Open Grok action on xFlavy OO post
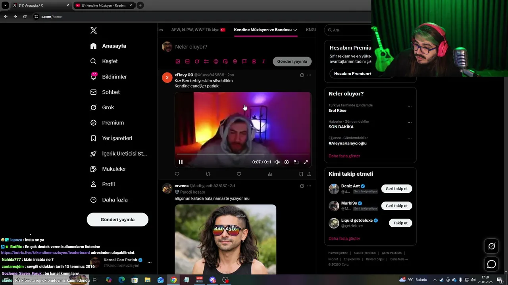Screen dimensions: 508x285 (302, 75)
